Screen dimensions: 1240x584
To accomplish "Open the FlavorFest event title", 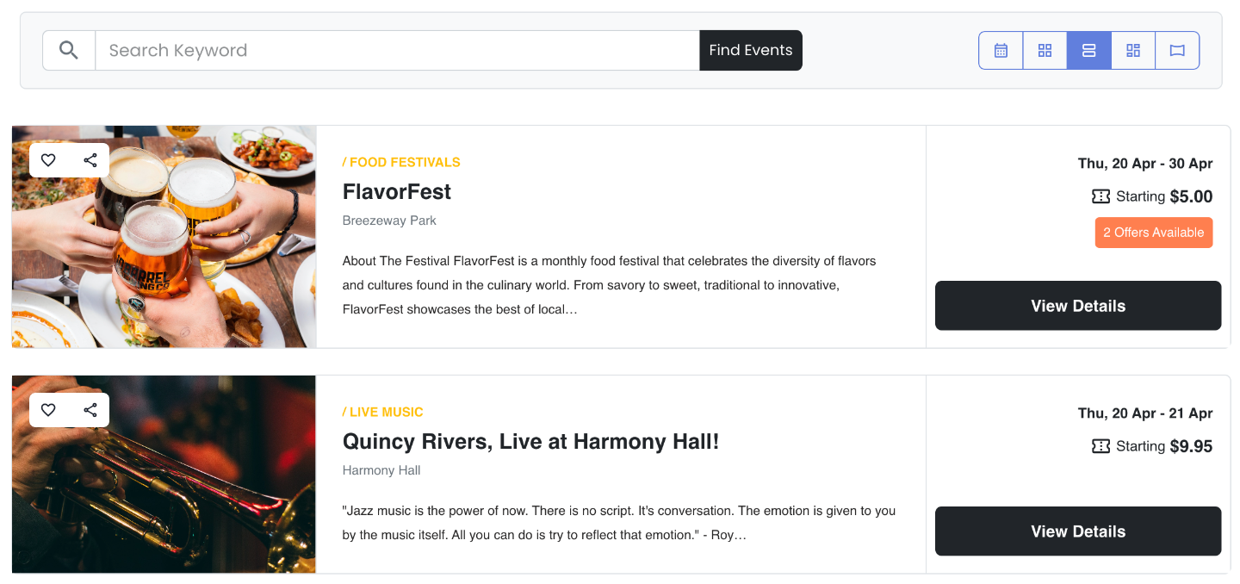I will click(x=397, y=191).
